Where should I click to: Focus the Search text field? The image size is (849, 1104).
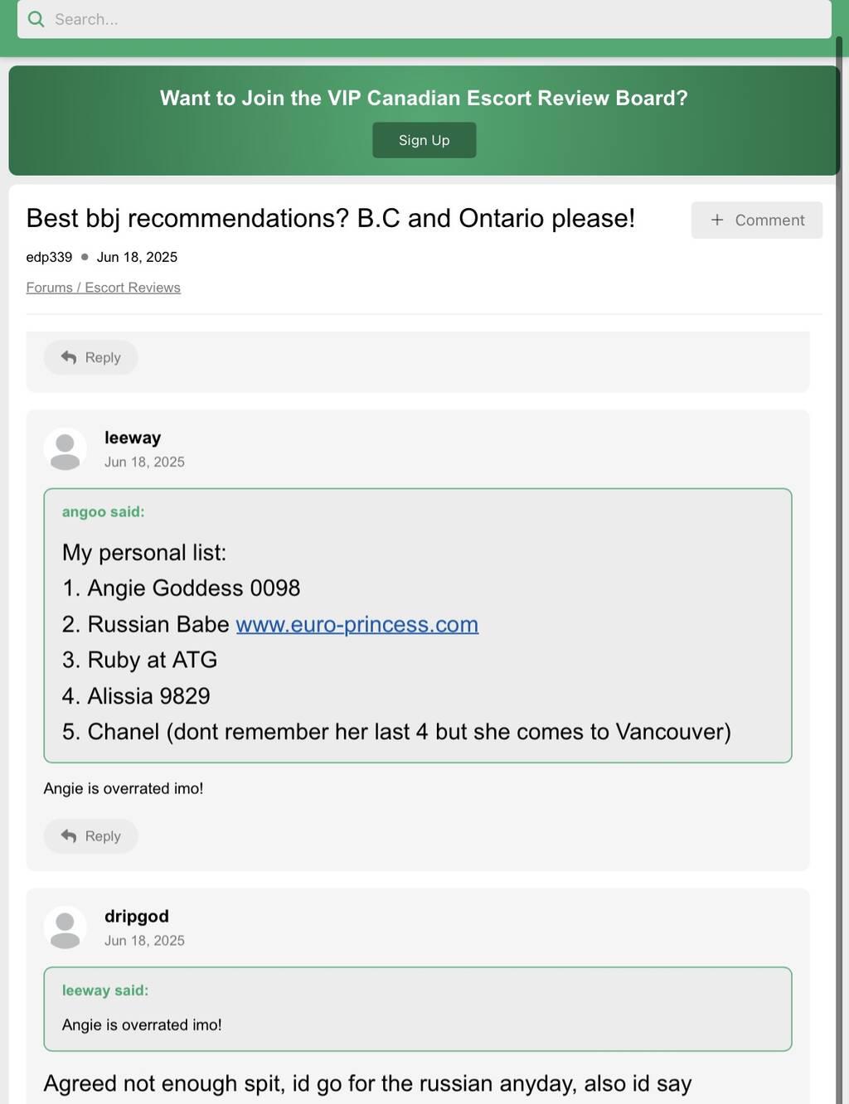[431, 19]
